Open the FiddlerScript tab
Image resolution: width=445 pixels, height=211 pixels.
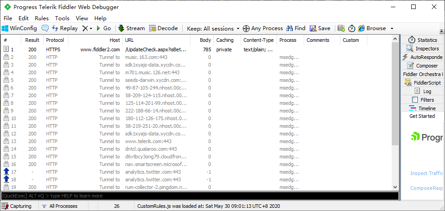[422, 83]
